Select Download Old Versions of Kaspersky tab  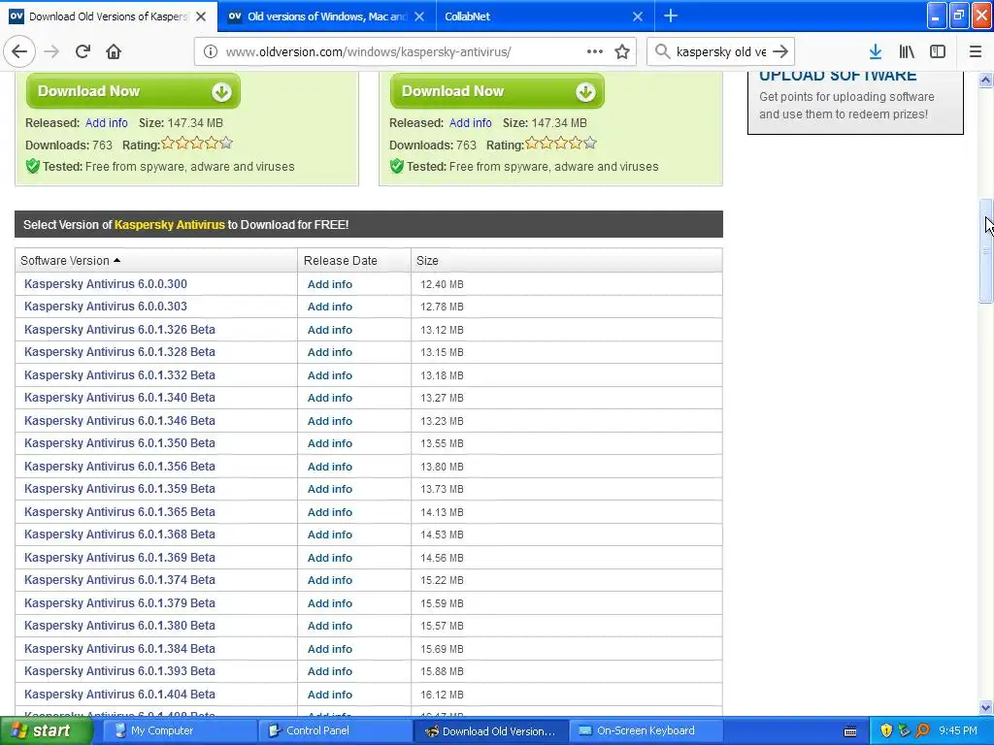point(108,16)
